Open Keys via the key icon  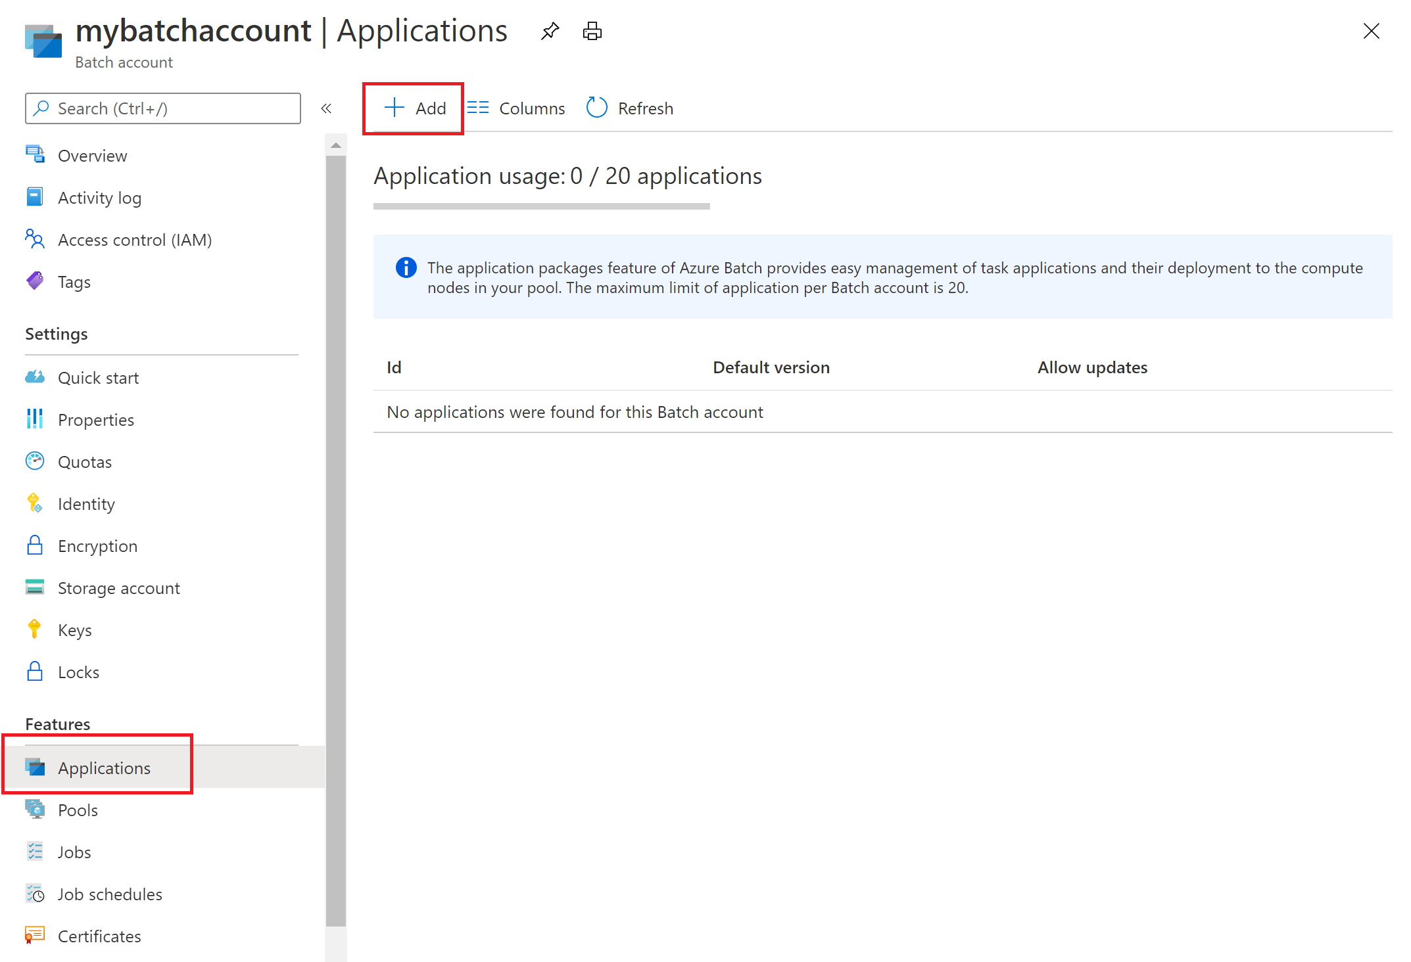[35, 630]
